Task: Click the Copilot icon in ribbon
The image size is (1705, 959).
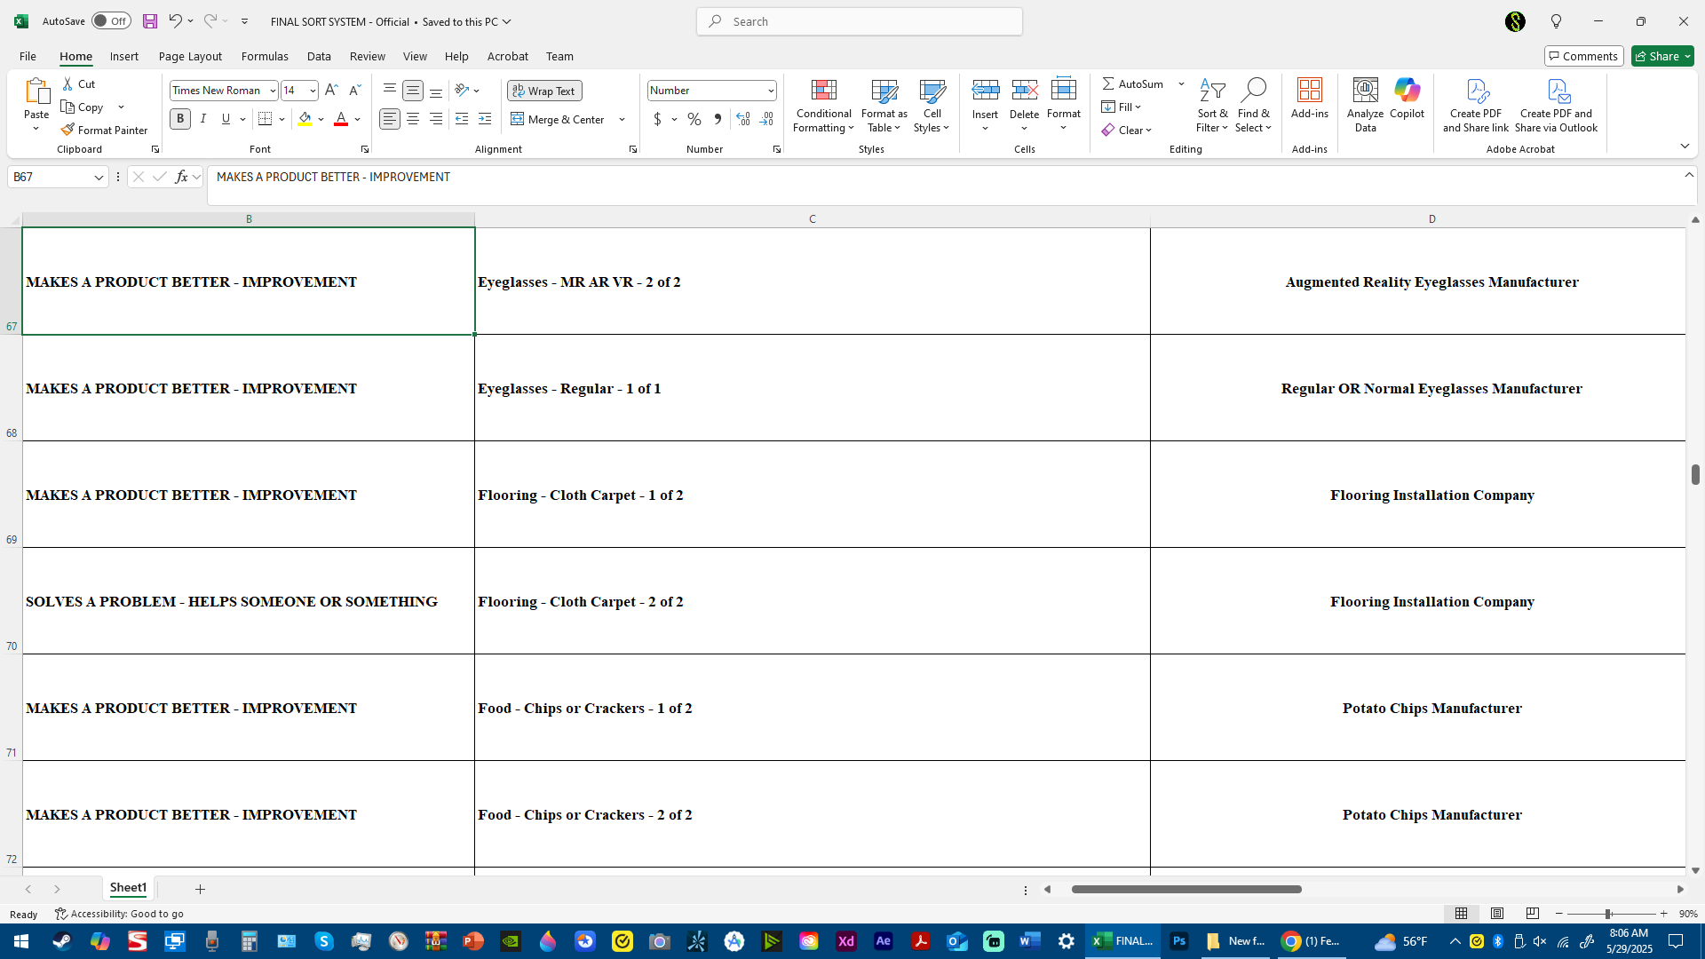Action: pyautogui.click(x=1407, y=91)
